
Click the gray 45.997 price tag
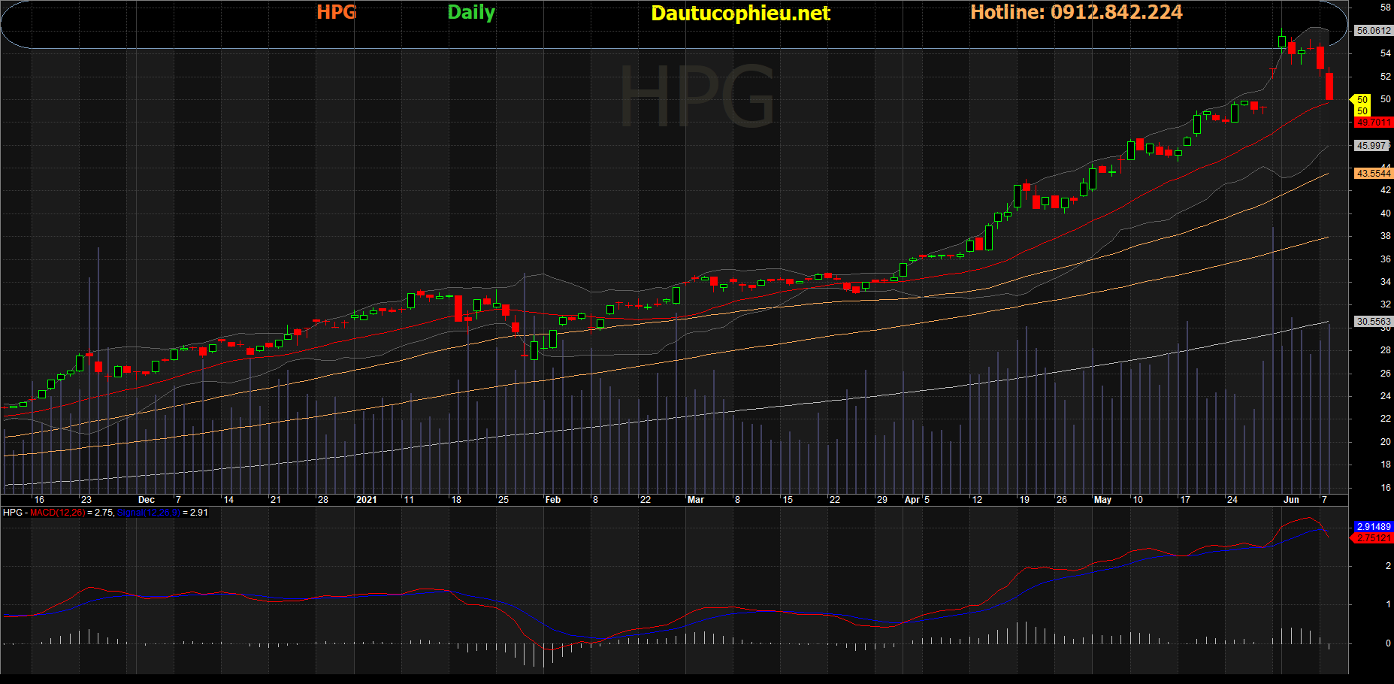pos(1371,146)
